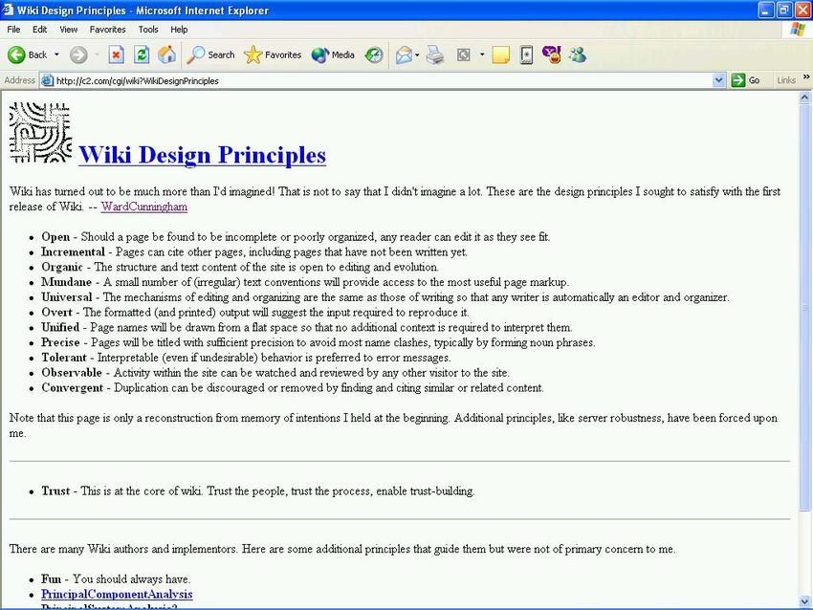
Task: Open the Help menu
Action: (x=179, y=30)
